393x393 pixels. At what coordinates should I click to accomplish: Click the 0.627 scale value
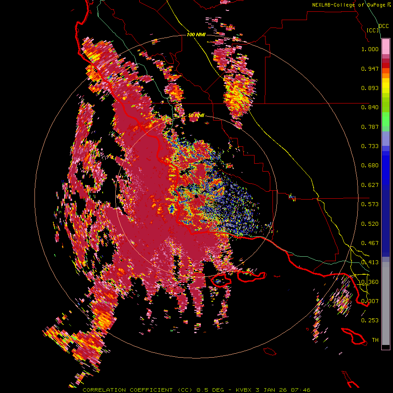(x=370, y=185)
